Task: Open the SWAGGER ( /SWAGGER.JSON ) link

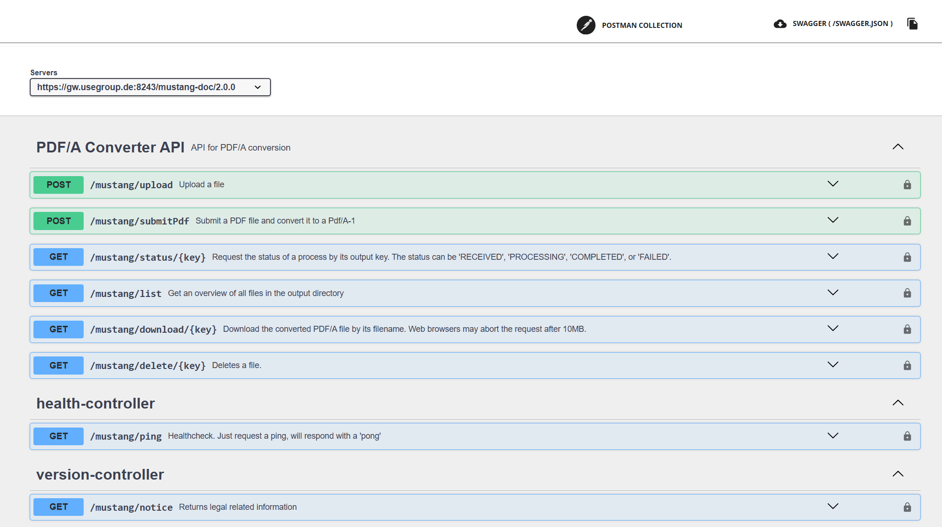Action: pos(842,23)
